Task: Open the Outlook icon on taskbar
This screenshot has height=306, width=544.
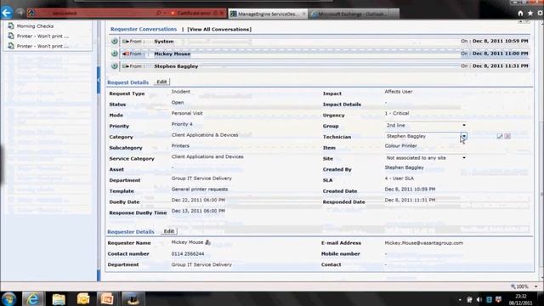Action: (83, 298)
